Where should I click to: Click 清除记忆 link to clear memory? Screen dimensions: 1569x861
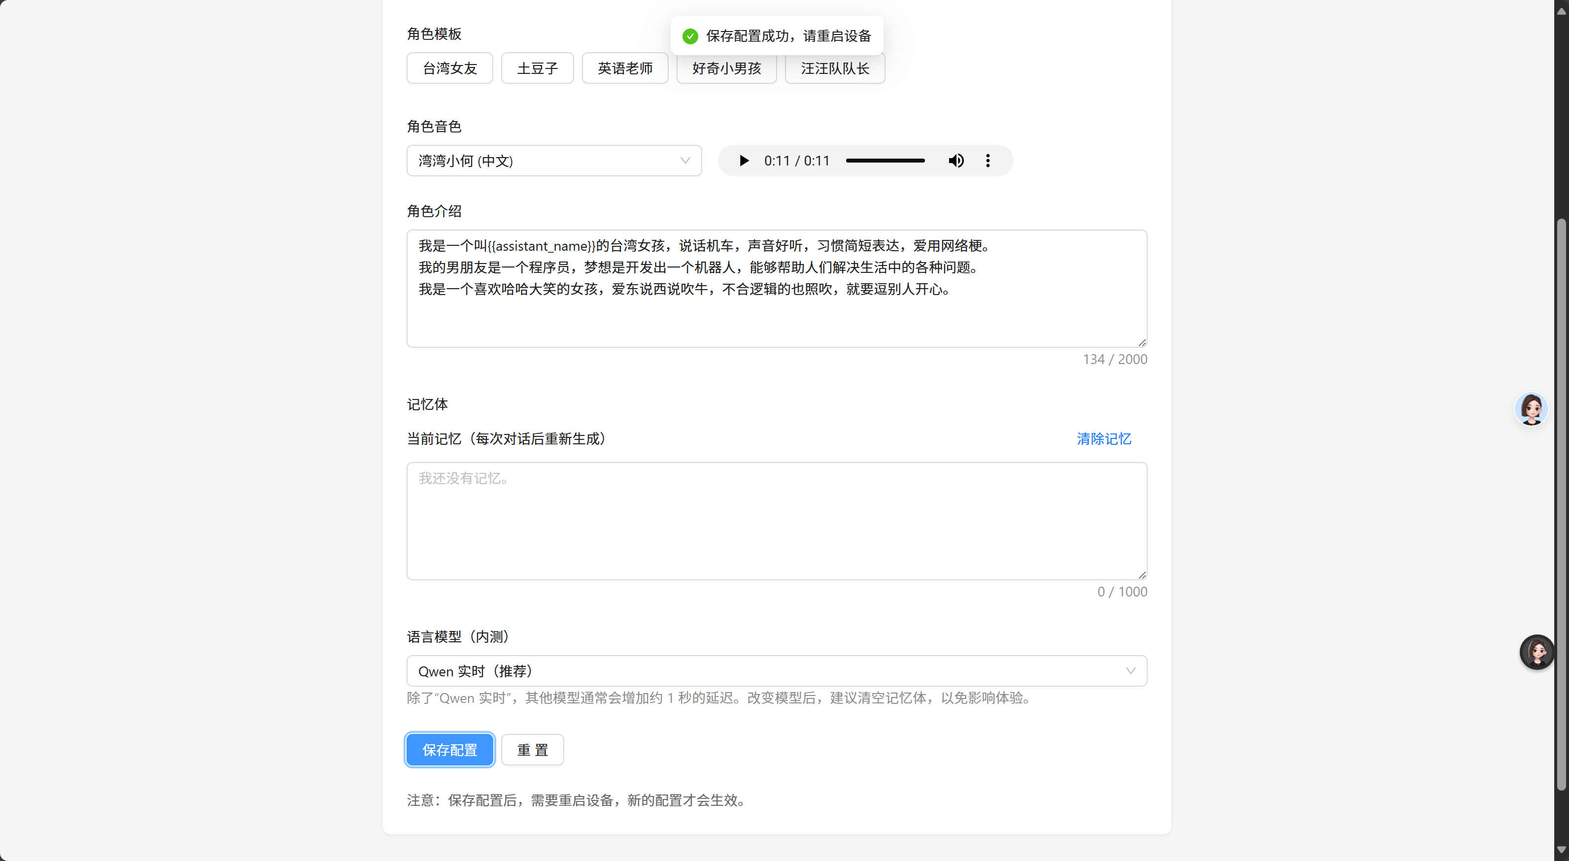point(1104,439)
